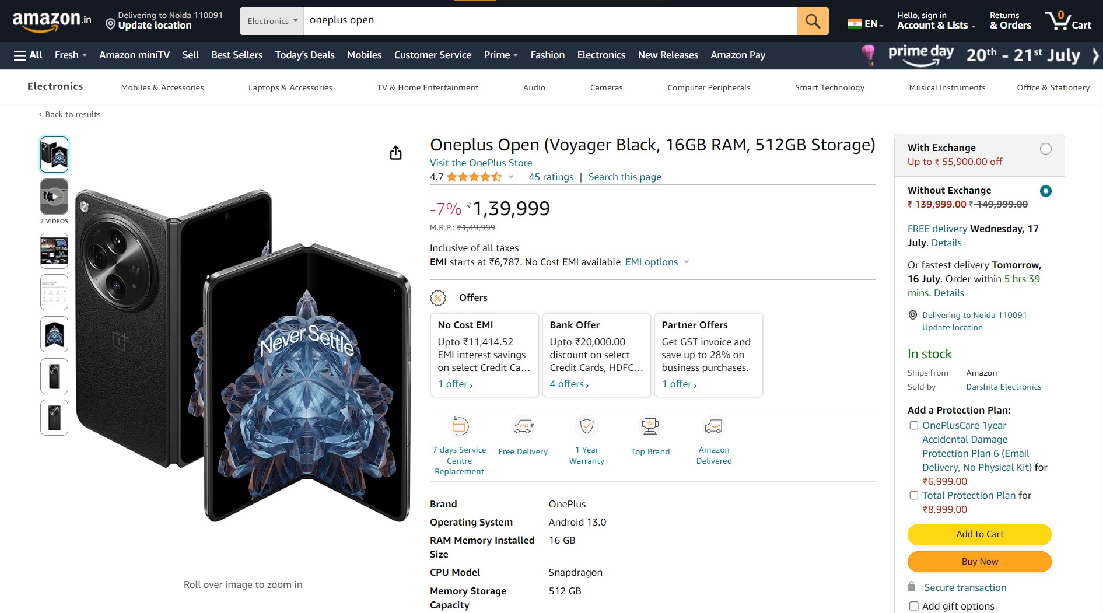Click the Top Brand trophy icon
This screenshot has height=613, width=1103.
pos(650,426)
